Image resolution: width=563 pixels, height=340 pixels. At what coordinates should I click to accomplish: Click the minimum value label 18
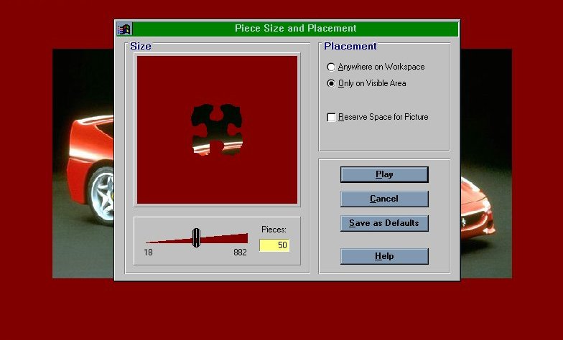pos(148,252)
